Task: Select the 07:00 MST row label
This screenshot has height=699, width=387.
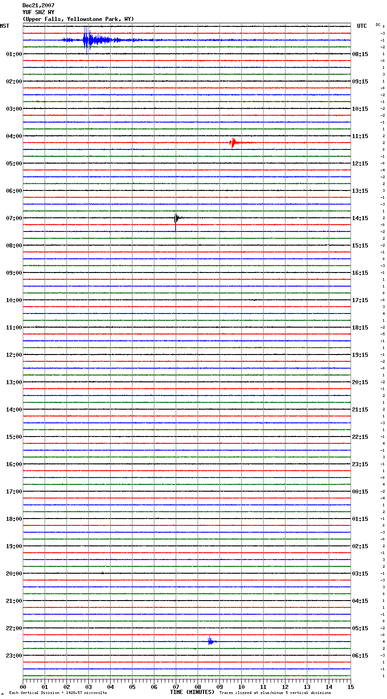Action: coord(14,218)
